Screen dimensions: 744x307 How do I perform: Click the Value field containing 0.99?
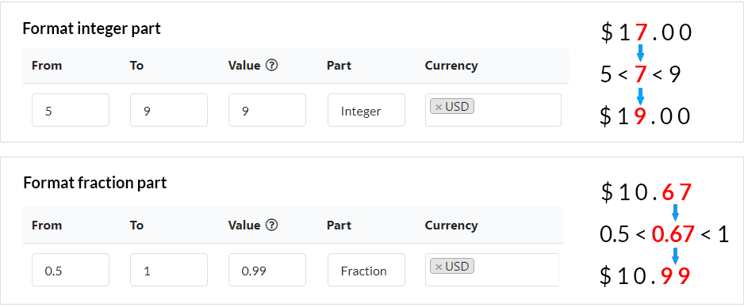click(267, 270)
